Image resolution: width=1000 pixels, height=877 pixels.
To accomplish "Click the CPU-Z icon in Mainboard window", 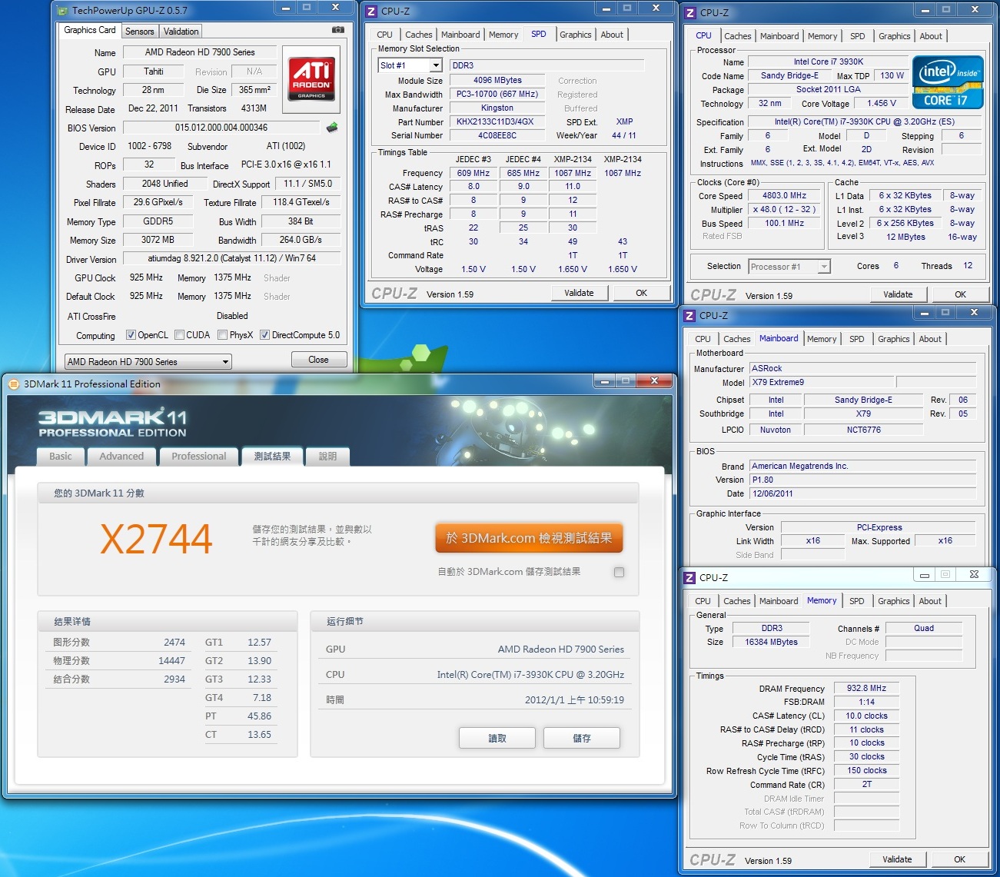I will click(x=689, y=316).
